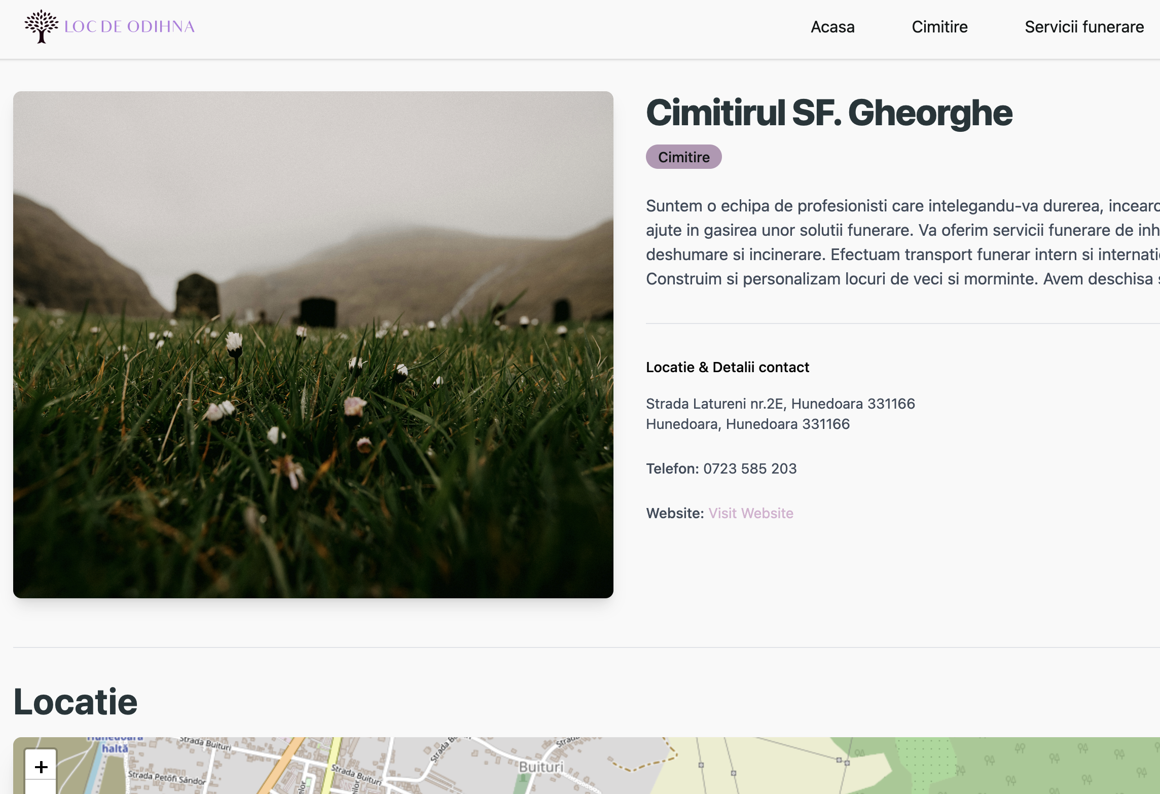Click the Cimitirul SF. Gheorghe heading

coord(829,113)
